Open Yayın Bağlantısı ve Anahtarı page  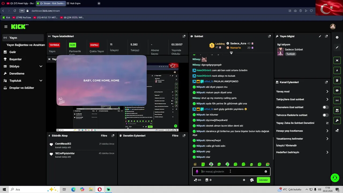pyautogui.click(x=26, y=45)
